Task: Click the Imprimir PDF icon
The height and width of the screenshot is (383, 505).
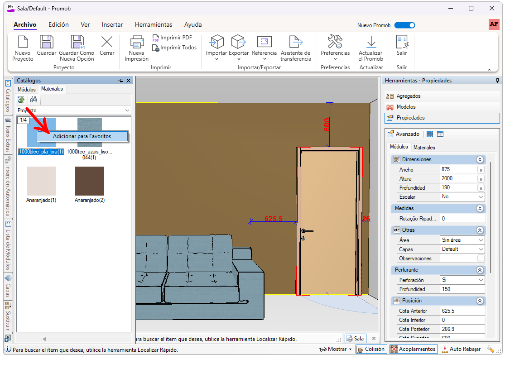Action: pos(156,38)
